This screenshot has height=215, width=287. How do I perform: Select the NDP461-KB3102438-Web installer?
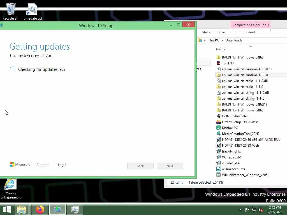[240, 146]
